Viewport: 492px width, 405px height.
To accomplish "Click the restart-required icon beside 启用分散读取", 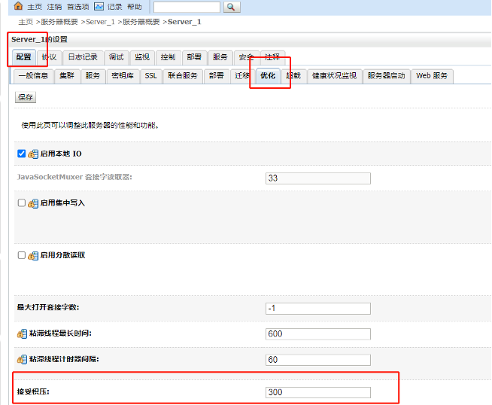I will tap(33, 255).
